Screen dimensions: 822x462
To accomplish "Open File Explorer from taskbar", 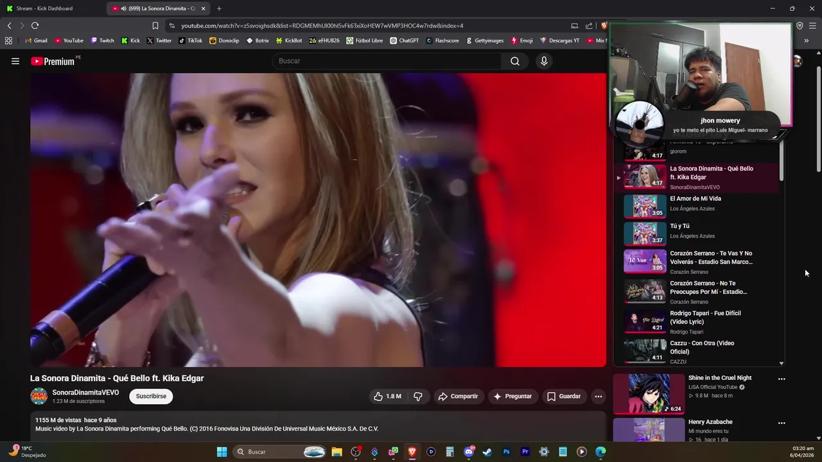I will click(x=337, y=452).
